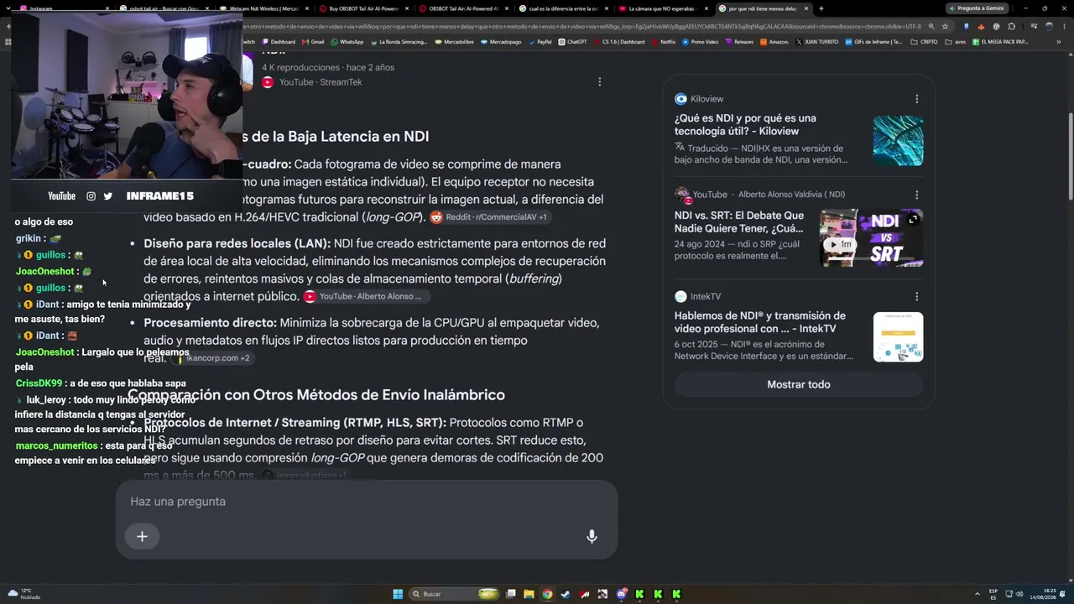This screenshot has height=604, width=1074.
Task: Open '¿Qué es NDI y por qué es una tecnología útil?' link
Action: pos(745,125)
